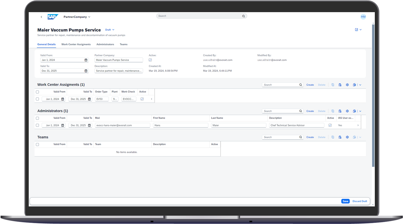The height and width of the screenshot is (224, 403).
Task: Open the share icon menu in the header
Action: [357, 30]
